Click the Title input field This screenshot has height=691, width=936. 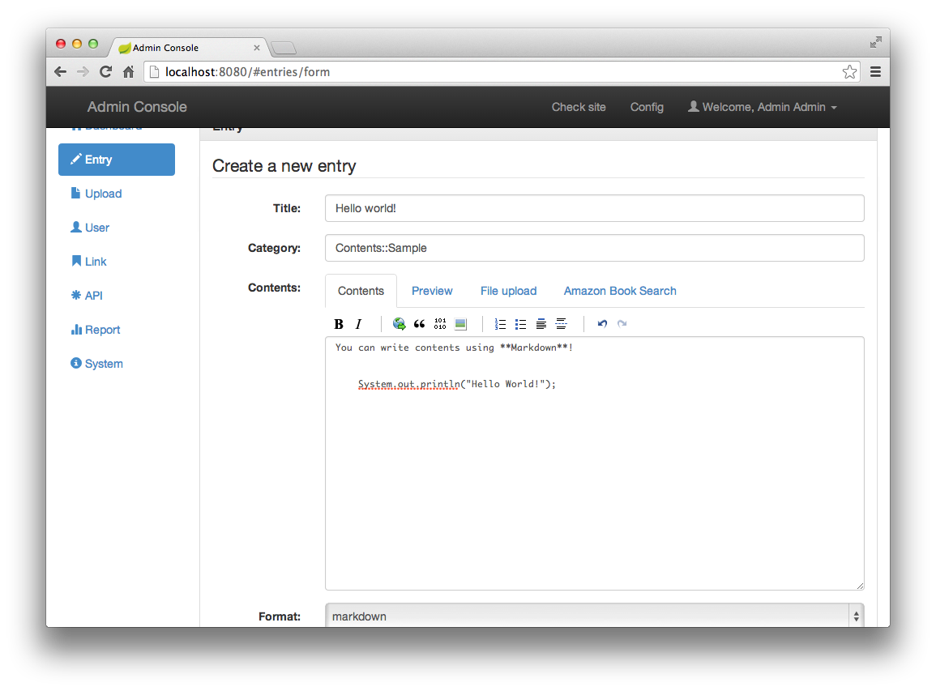tap(595, 208)
